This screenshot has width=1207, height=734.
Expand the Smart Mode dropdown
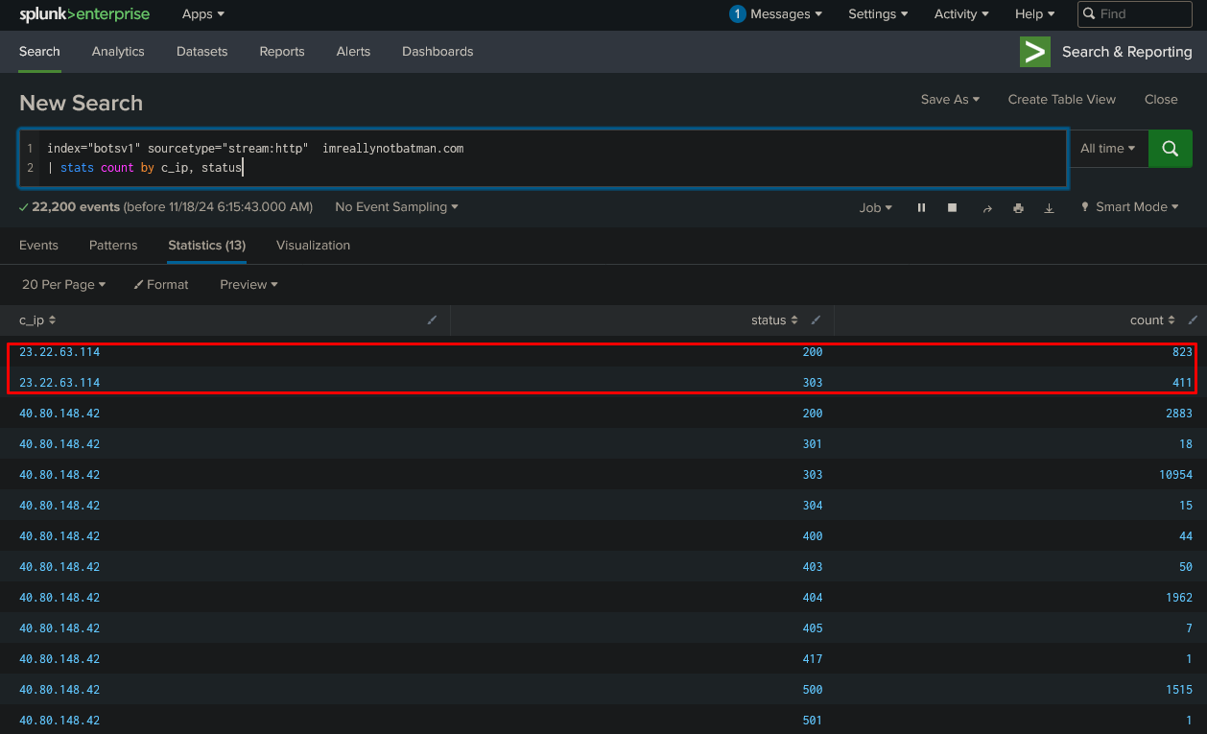coord(1130,207)
